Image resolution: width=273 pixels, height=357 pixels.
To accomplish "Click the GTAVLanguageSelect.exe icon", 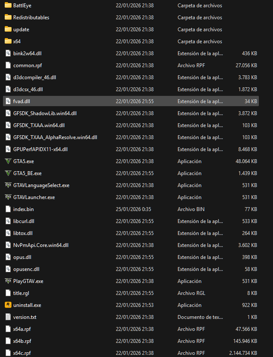I will point(8,185).
